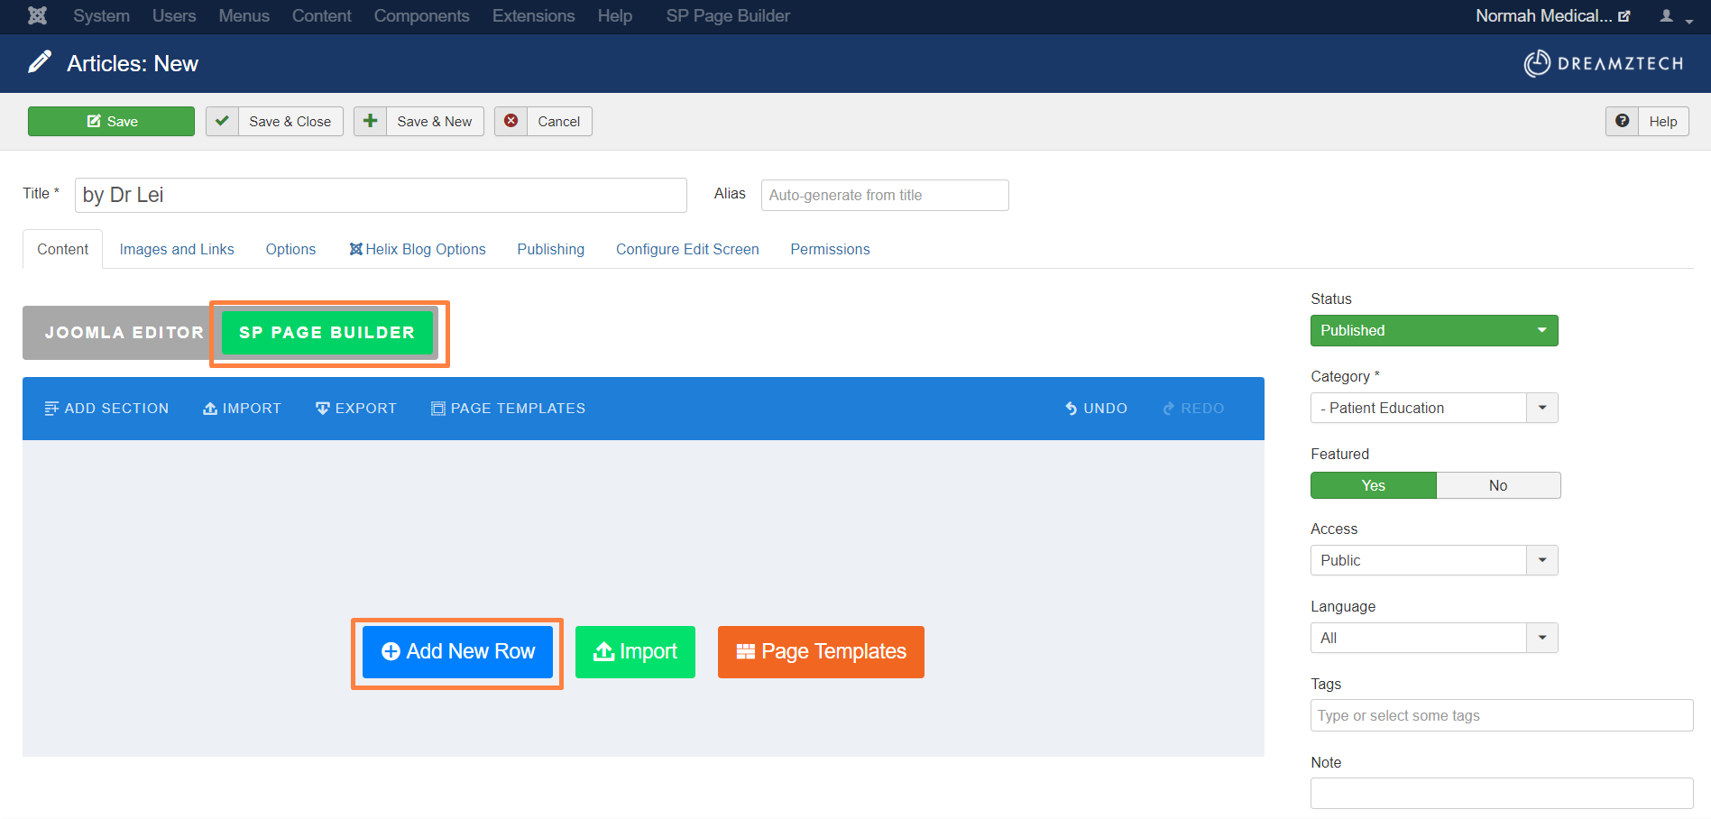Click the Add Section toolbar item
The width and height of the screenshot is (1711, 819).
pyautogui.click(x=106, y=409)
